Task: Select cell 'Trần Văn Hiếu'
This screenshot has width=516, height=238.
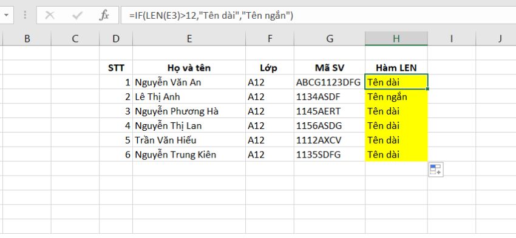Action: [189, 140]
